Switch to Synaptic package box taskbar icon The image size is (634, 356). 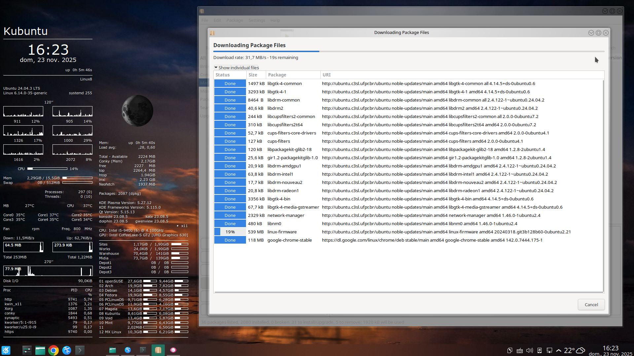[x=158, y=350]
